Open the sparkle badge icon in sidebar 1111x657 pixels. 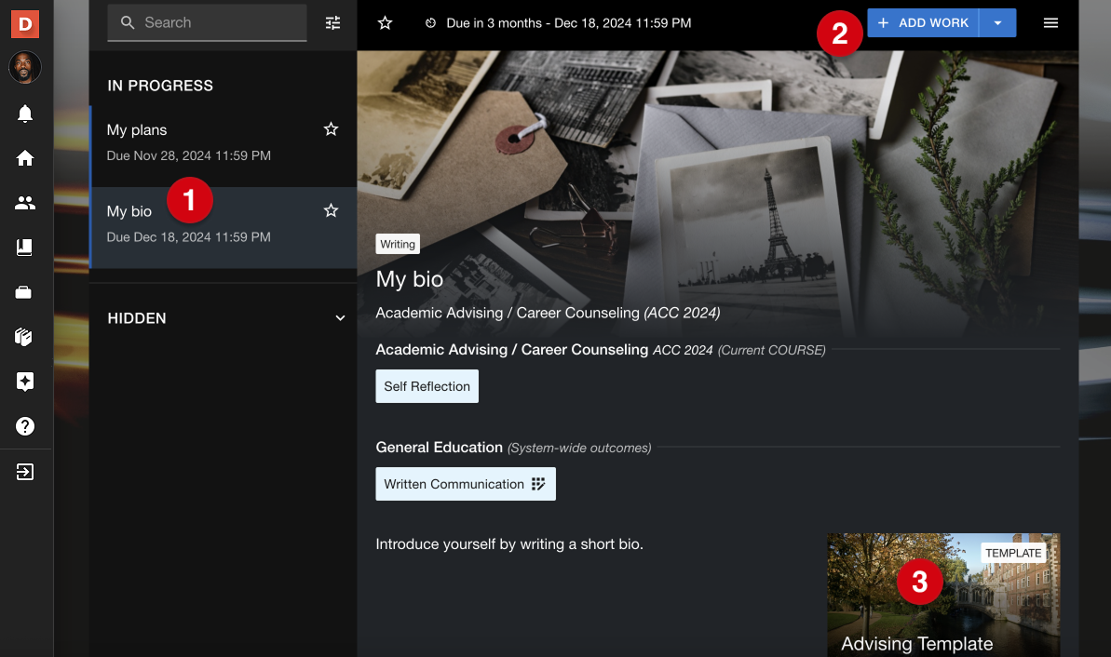(25, 382)
